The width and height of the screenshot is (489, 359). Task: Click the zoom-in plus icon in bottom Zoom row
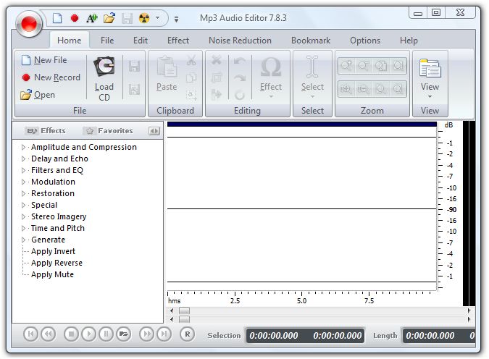coord(346,89)
